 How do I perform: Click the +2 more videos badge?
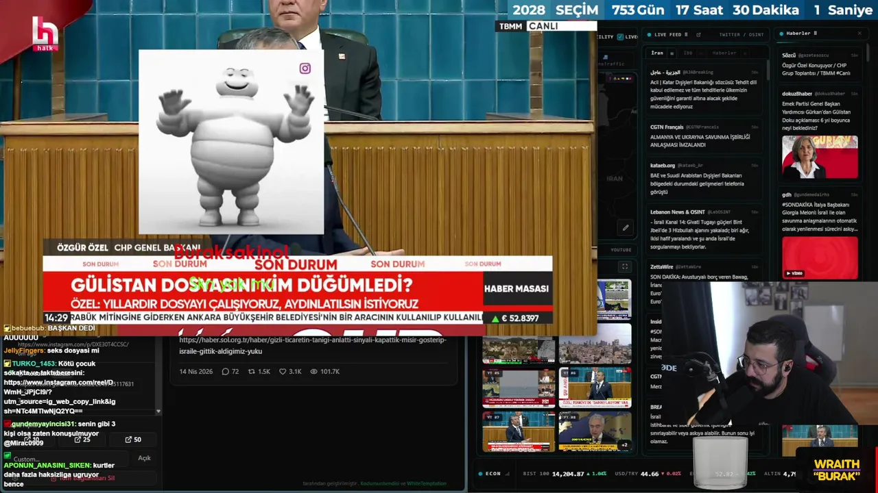[x=624, y=445]
